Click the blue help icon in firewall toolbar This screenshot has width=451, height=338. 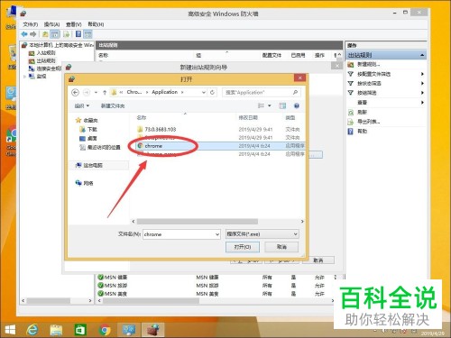coord(78,34)
